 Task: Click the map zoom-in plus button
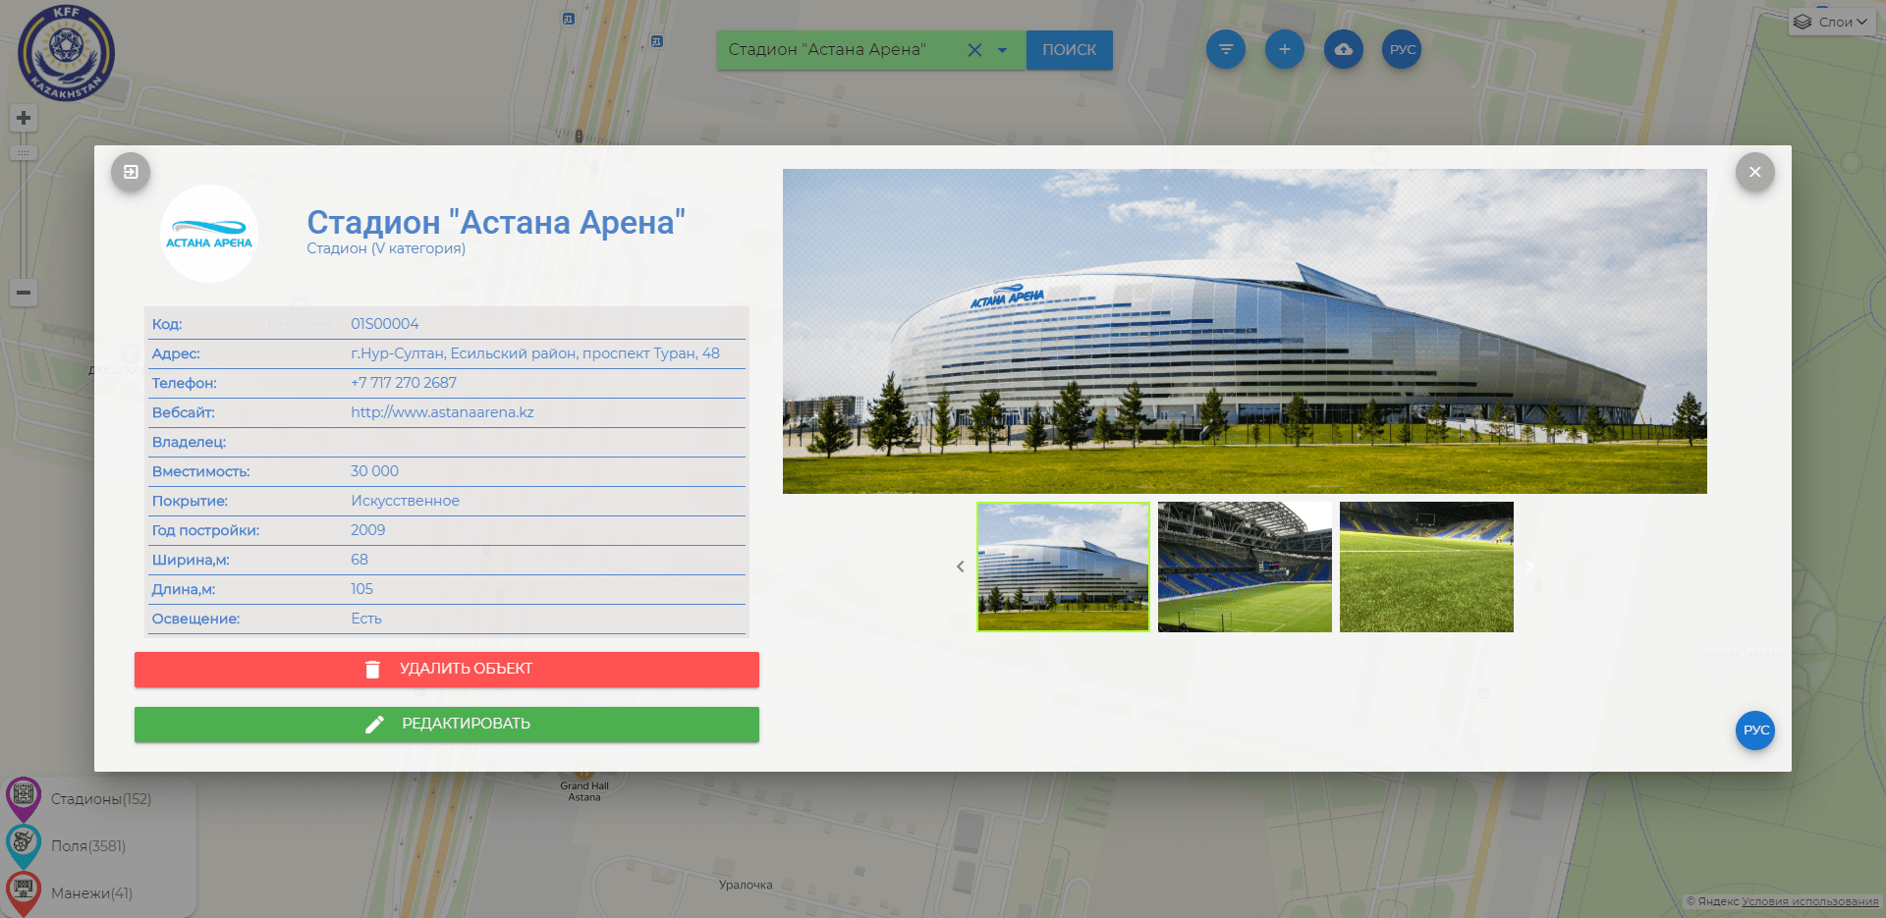(x=24, y=118)
